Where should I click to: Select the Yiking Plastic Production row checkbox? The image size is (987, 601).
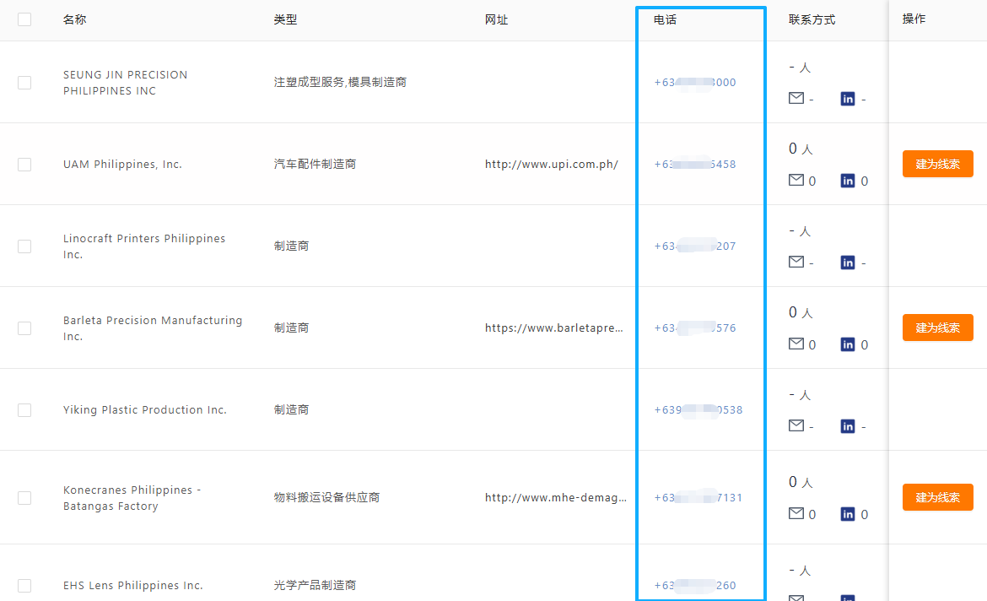pos(24,410)
